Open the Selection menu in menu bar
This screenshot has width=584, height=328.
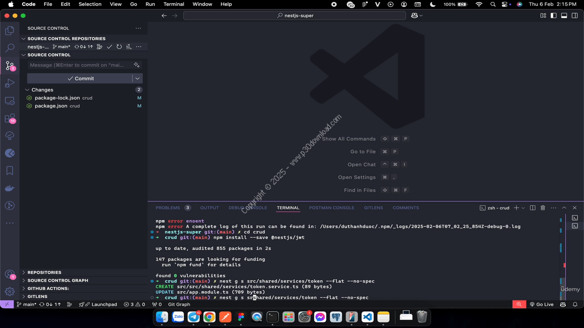(x=90, y=4)
